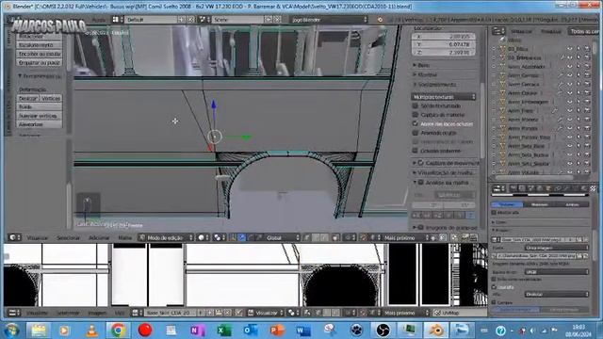Viewport: 603px width, 339px height.
Task: Toggle the Aramado oculto checkbox
Action: [x=416, y=133]
